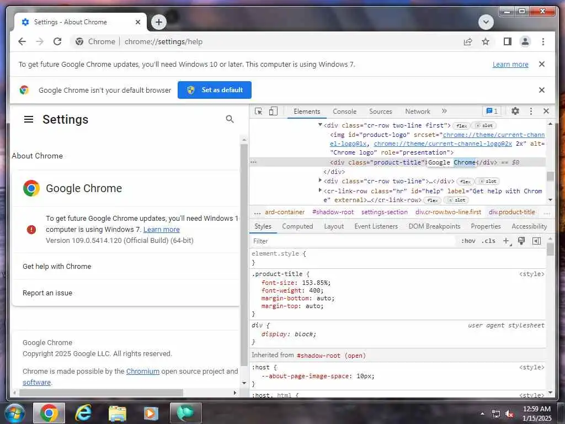The height and width of the screenshot is (424, 565).
Task: Expand the cr-link-row help node
Action: [x=320, y=190]
